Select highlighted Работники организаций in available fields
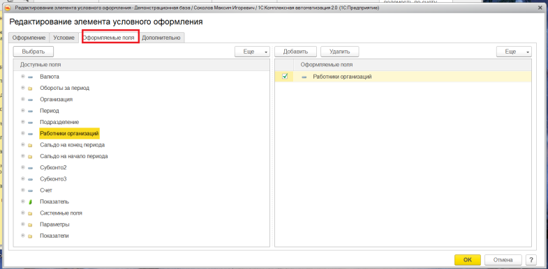548x269 pixels. tap(70, 133)
